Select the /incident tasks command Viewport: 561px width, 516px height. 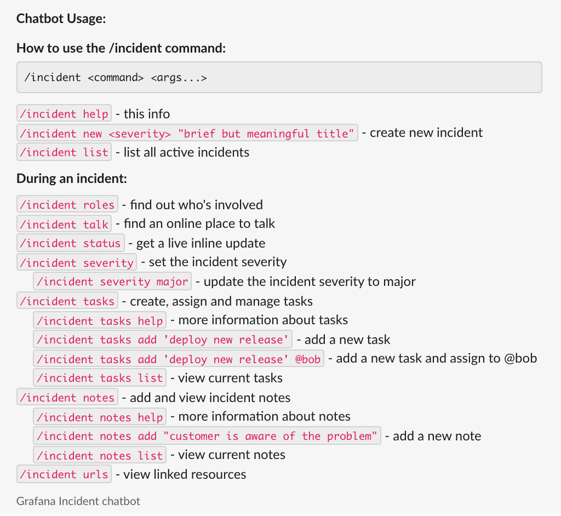(67, 301)
